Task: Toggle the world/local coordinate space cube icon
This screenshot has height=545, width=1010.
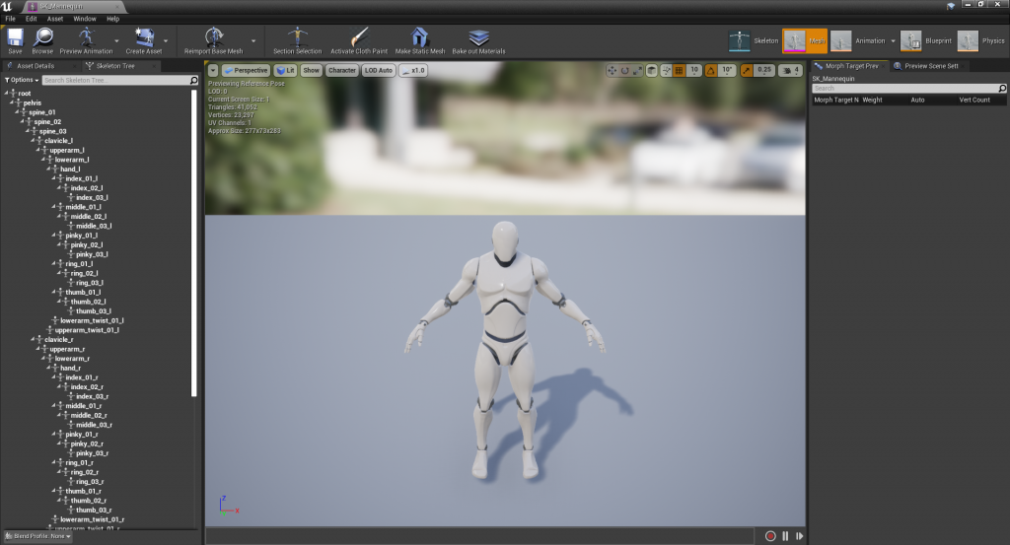Action: 652,70
